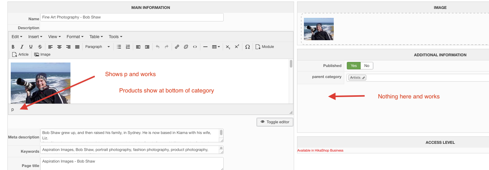Apply strikethrough to the text

[40, 47]
